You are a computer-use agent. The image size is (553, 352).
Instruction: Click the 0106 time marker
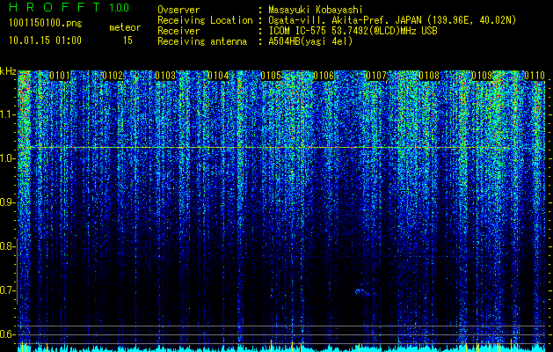324,76
